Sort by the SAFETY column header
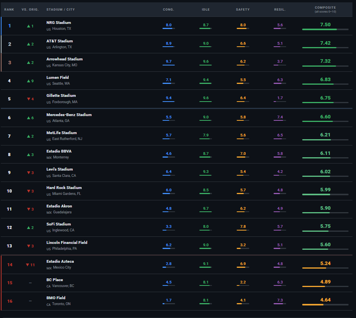 pos(243,9)
